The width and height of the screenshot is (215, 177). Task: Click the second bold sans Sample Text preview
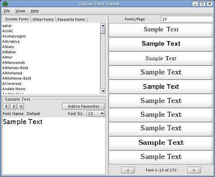click(x=161, y=44)
